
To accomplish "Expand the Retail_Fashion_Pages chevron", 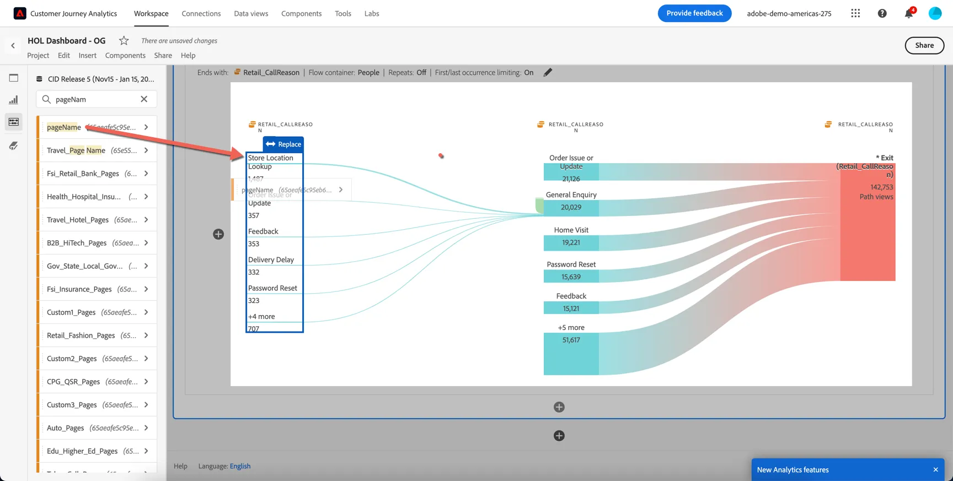I will pyautogui.click(x=146, y=336).
